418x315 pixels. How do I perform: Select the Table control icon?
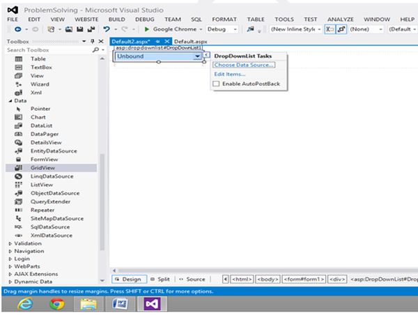pos(18,59)
